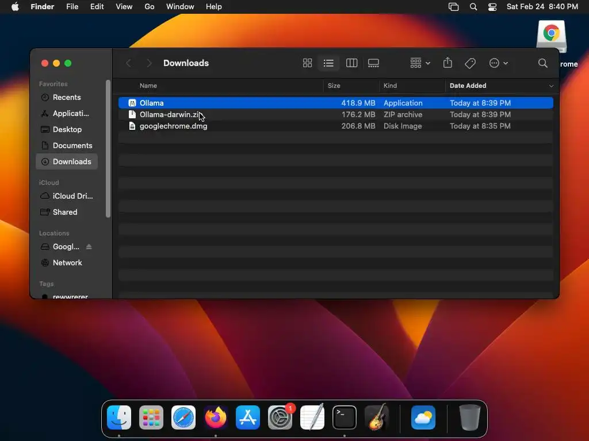Image resolution: width=589 pixels, height=441 pixels.
Task: Select Downloads in the sidebar
Action: pyautogui.click(x=67, y=161)
